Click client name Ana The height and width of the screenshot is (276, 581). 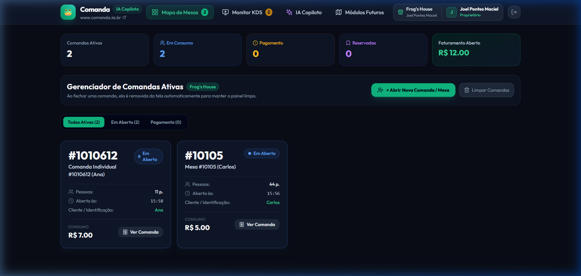tap(159, 210)
